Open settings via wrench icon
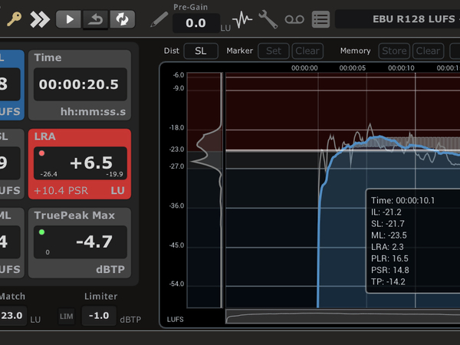This screenshot has height=345, width=460. [268, 18]
